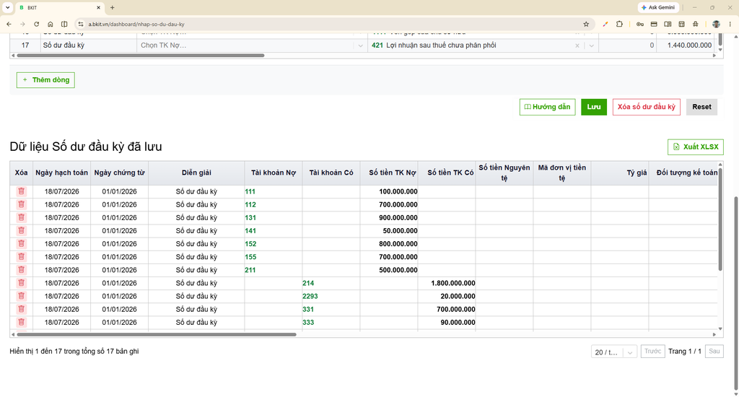Screen dimensions: 739x397
Task: Focus the address bar URL
Action: [x=136, y=24]
